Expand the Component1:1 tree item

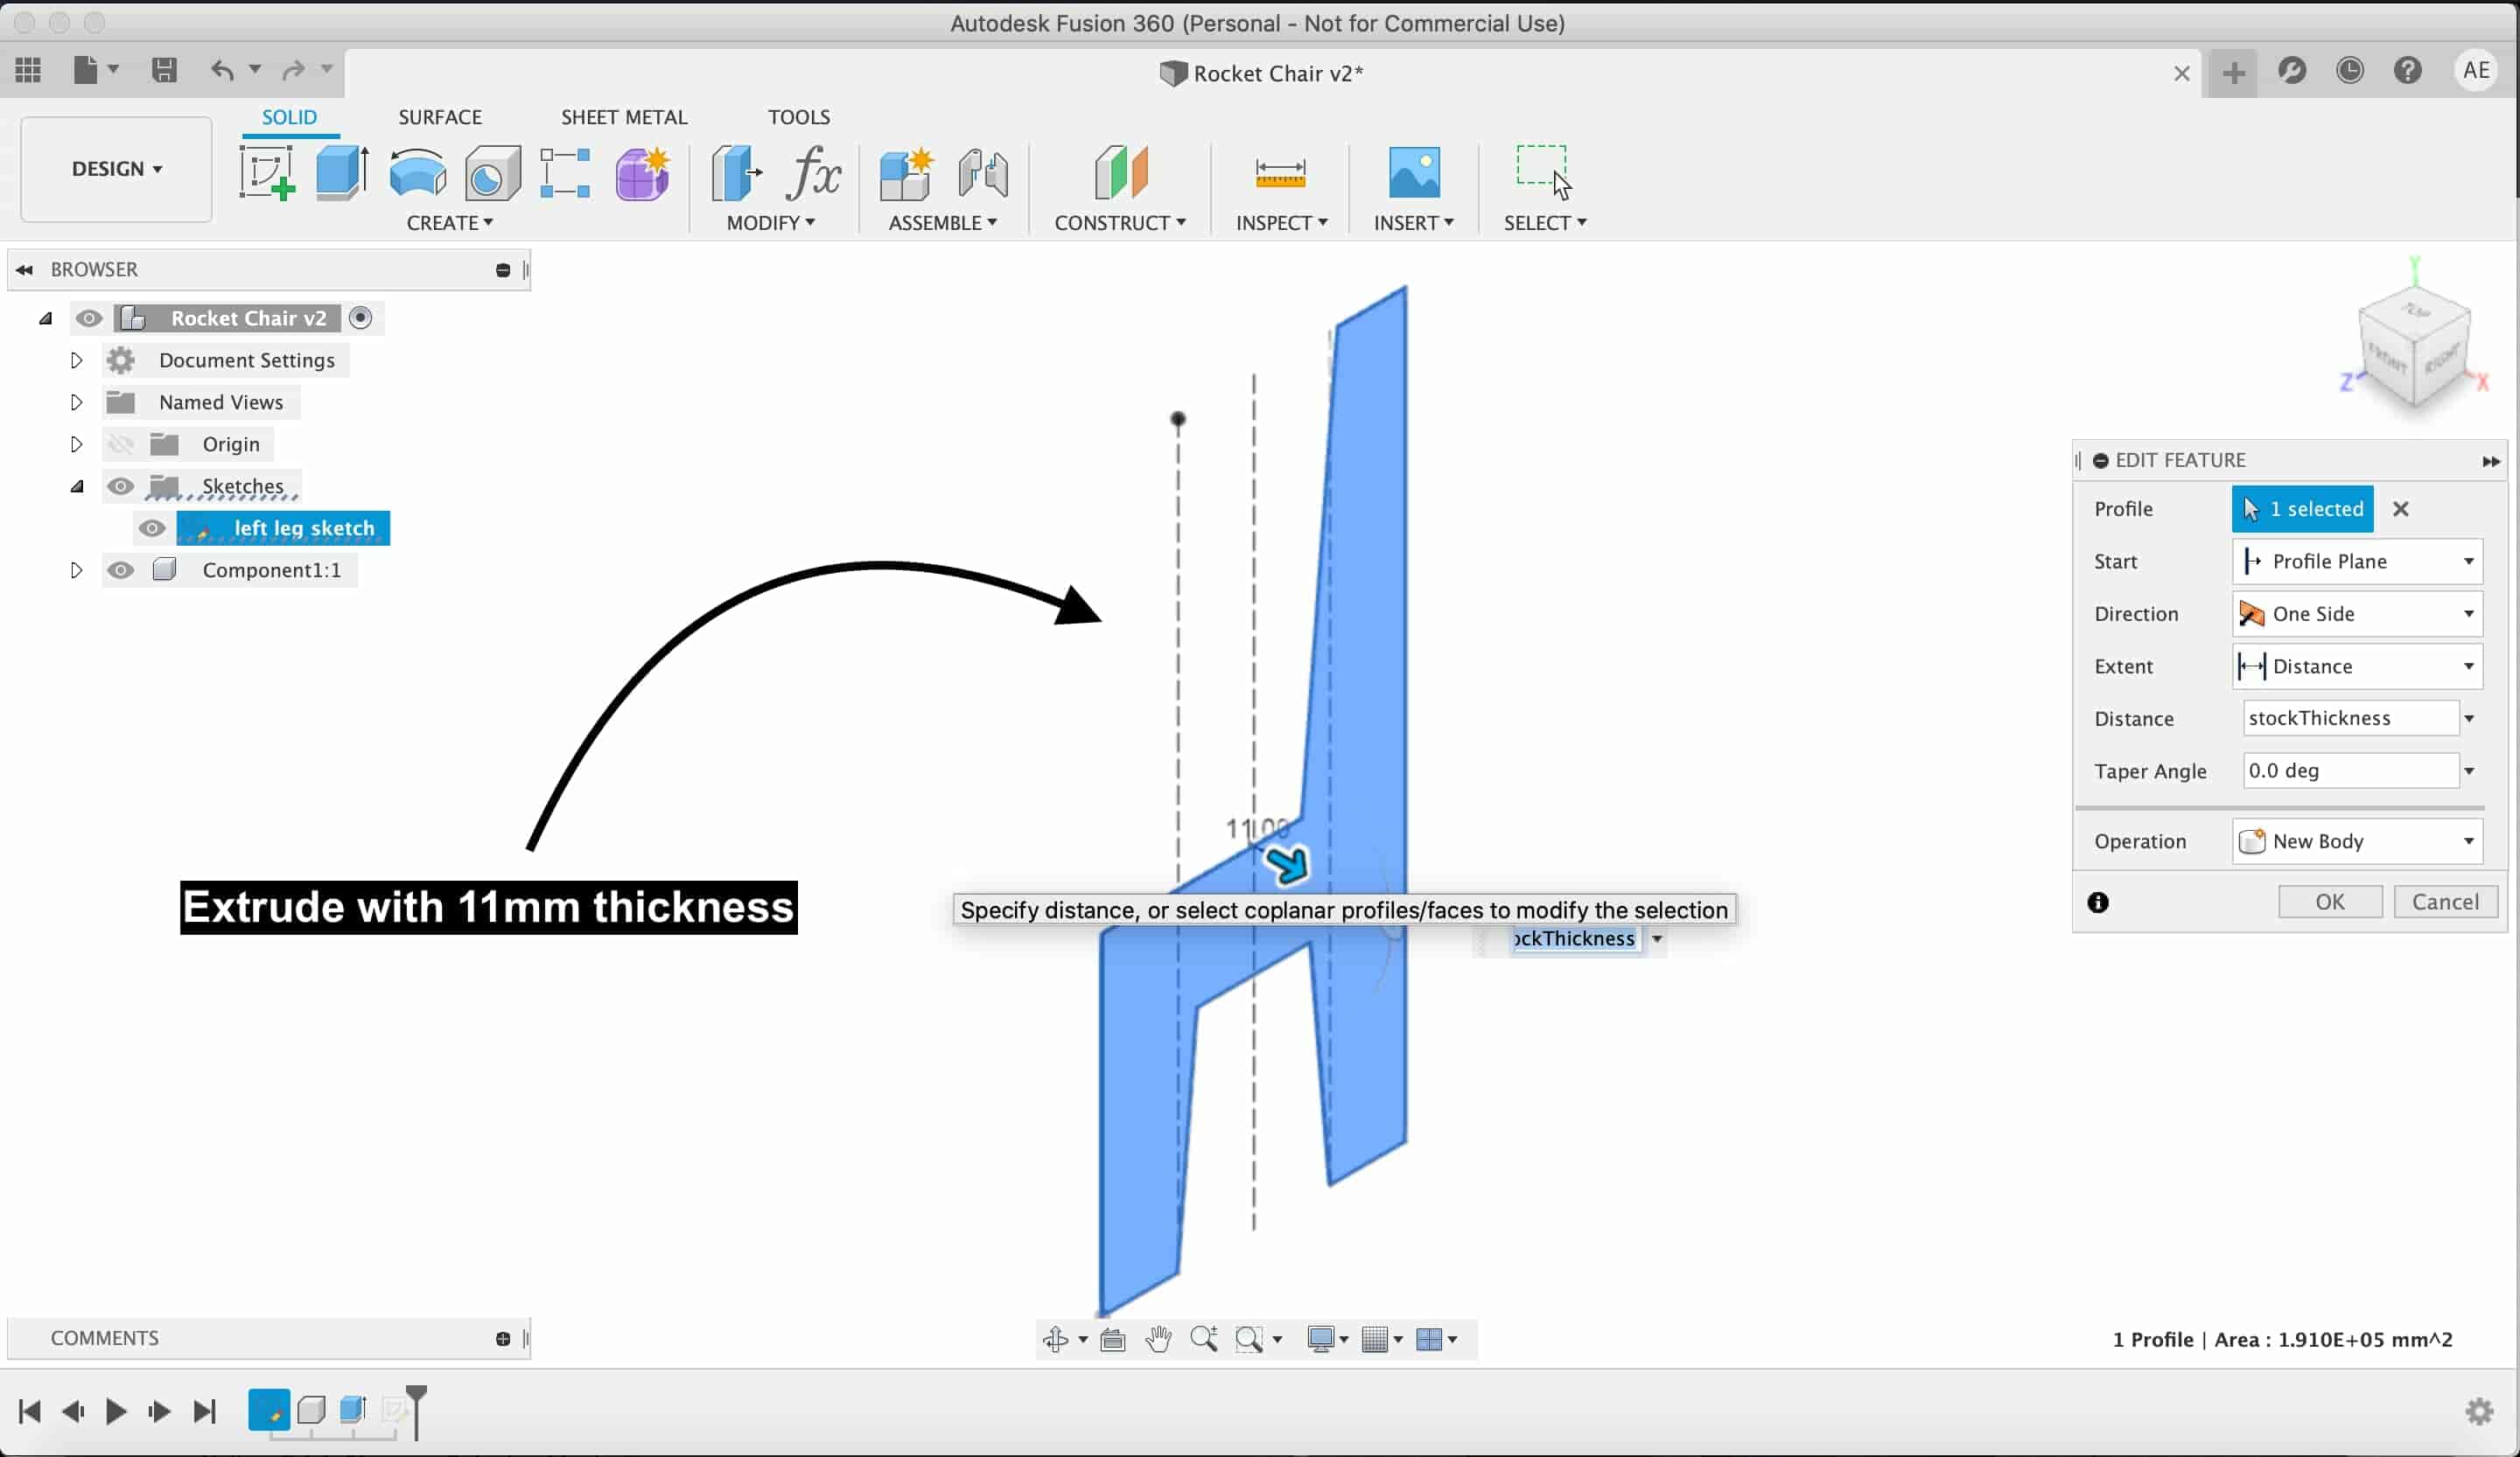pos(74,569)
